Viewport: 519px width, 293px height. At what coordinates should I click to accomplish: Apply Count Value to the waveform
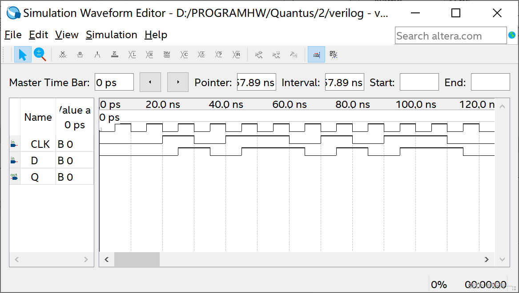coord(184,54)
